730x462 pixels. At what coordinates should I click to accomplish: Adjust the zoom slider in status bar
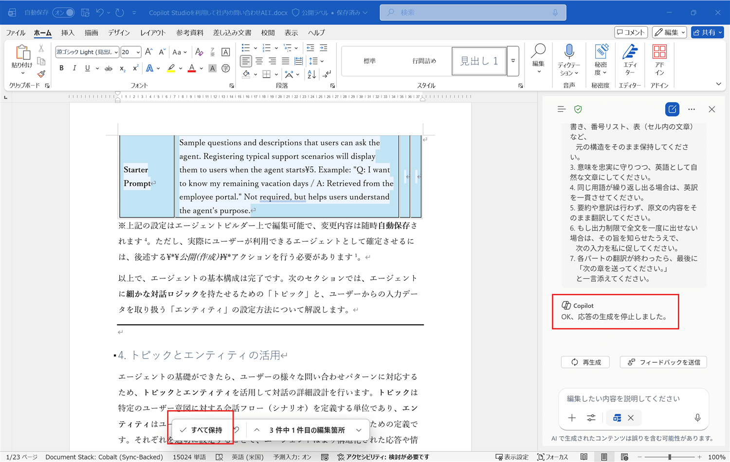670,457
